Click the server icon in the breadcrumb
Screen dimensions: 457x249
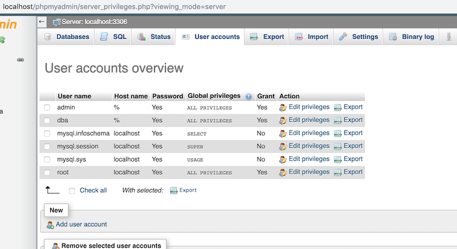57,22
